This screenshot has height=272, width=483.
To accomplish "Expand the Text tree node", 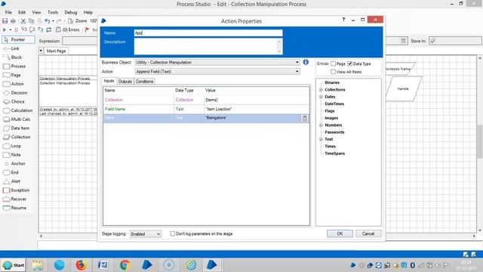I will [321, 139].
